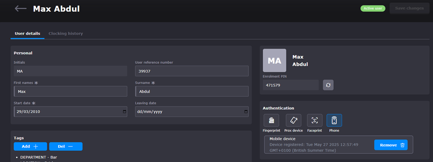Select Fingerprint authentication icon
433x162 pixels.
tap(271, 120)
